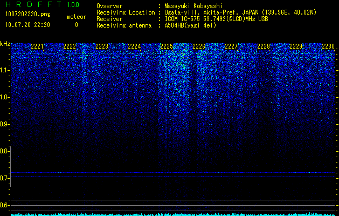Image resolution: width=339 pixels, height=216 pixels.
Task: Click the kHz axis unit label
Action: click(5, 44)
